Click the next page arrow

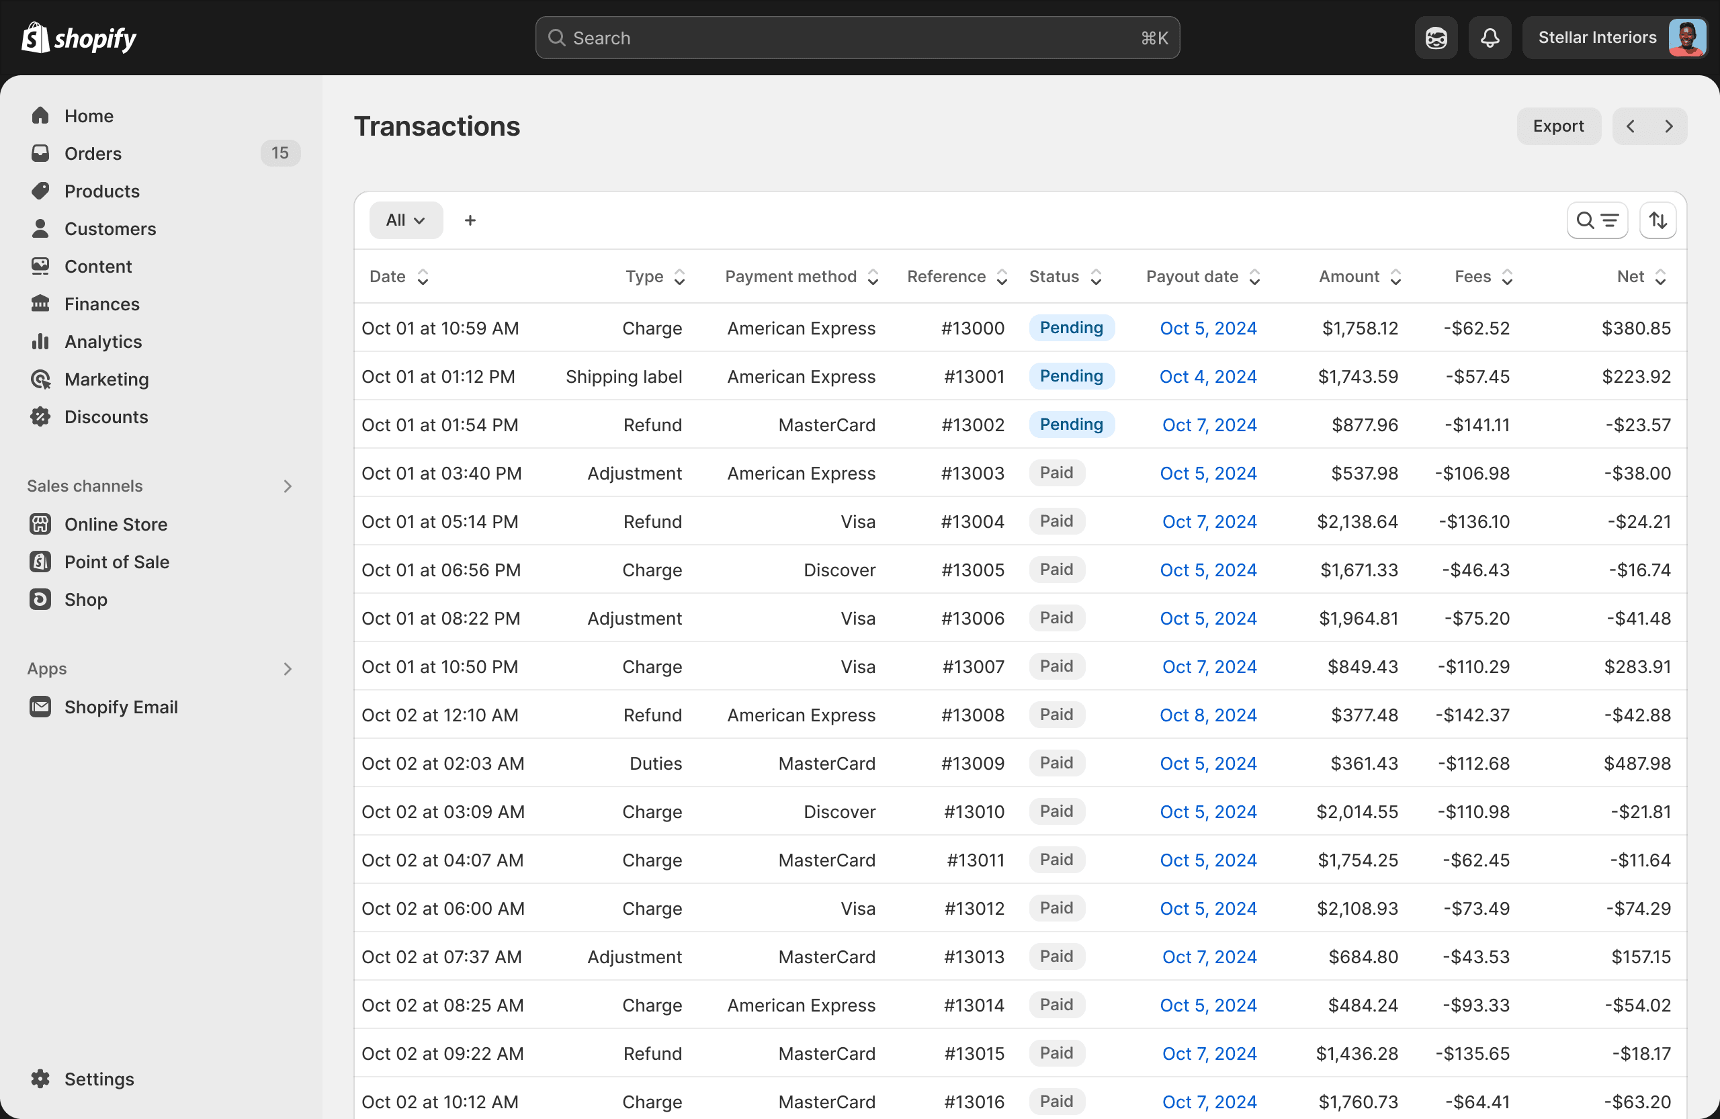point(1669,126)
